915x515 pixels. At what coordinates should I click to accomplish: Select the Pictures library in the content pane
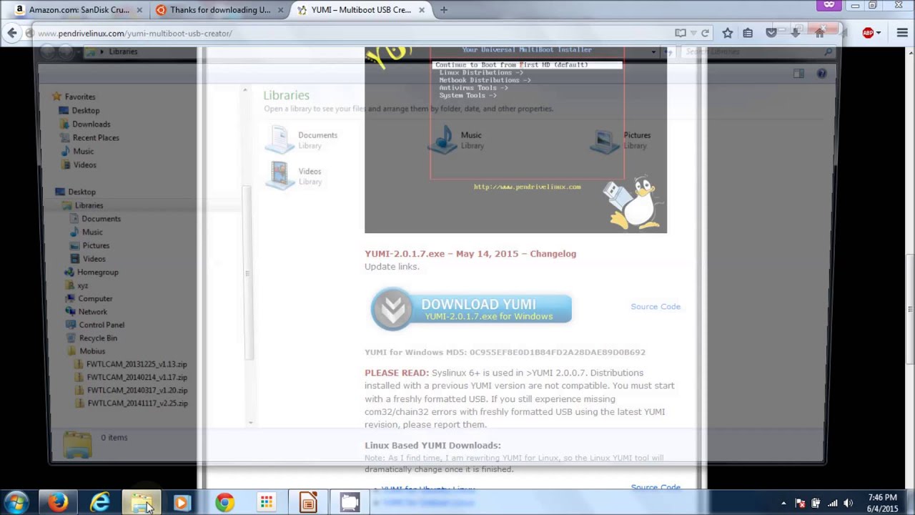pos(620,139)
